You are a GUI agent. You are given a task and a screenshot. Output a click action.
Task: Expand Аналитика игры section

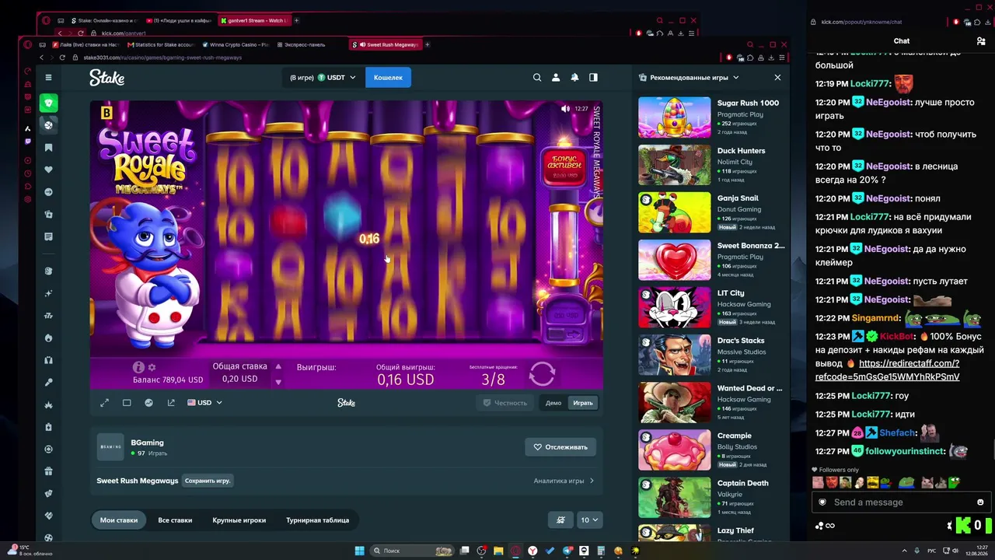[564, 481]
